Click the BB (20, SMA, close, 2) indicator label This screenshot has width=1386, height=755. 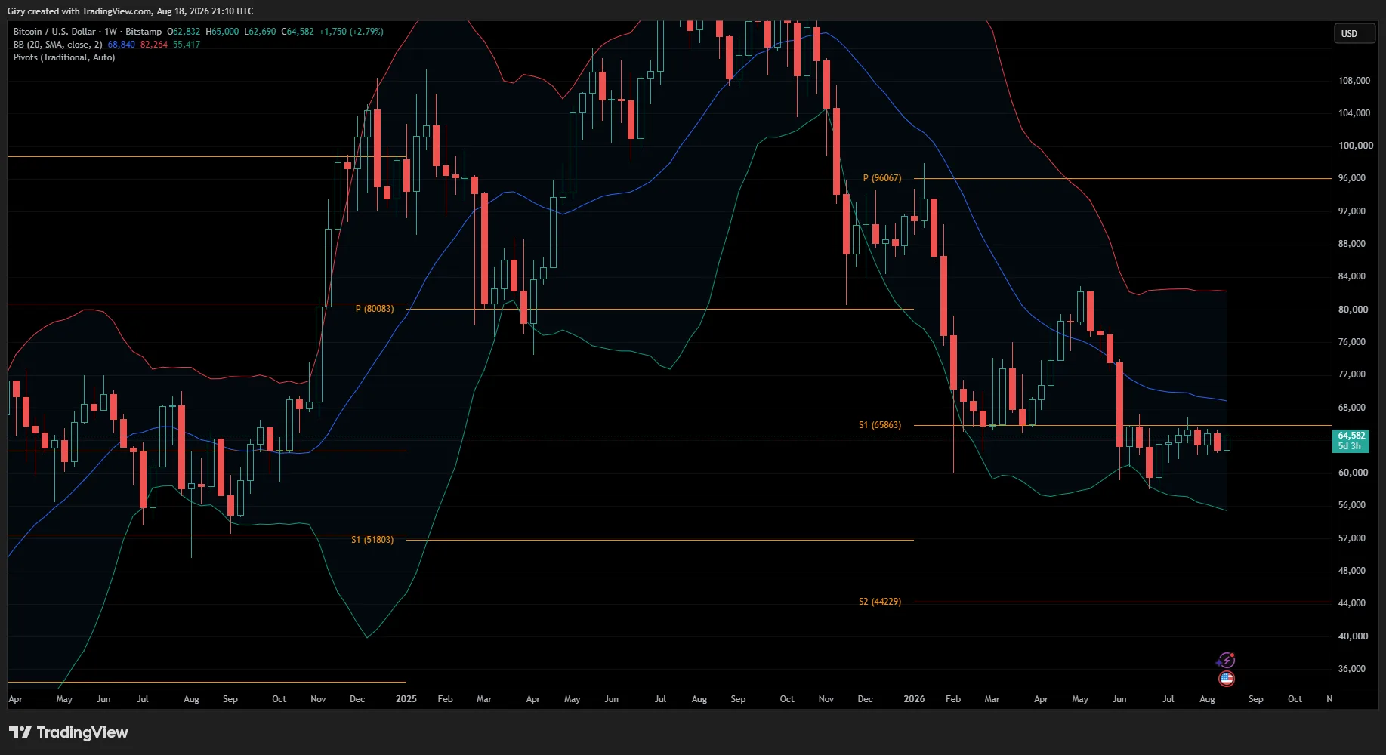click(x=57, y=45)
